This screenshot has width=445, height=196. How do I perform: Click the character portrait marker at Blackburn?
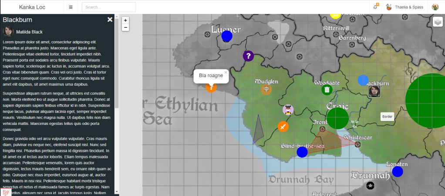[x=374, y=91]
